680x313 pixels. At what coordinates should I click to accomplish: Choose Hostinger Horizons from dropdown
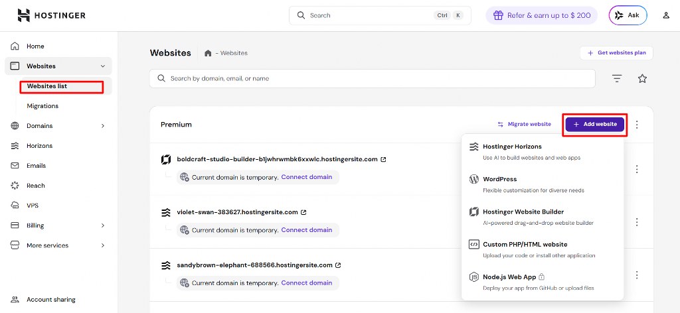(542, 151)
